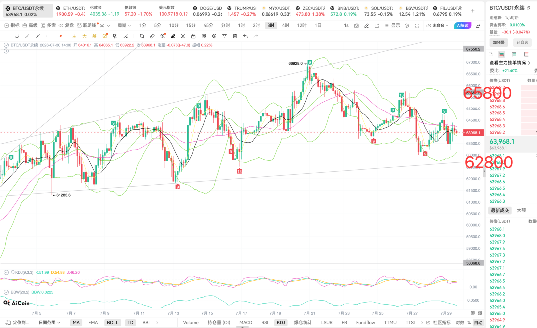
Task: Undo the last drawing action
Action: pos(245,36)
